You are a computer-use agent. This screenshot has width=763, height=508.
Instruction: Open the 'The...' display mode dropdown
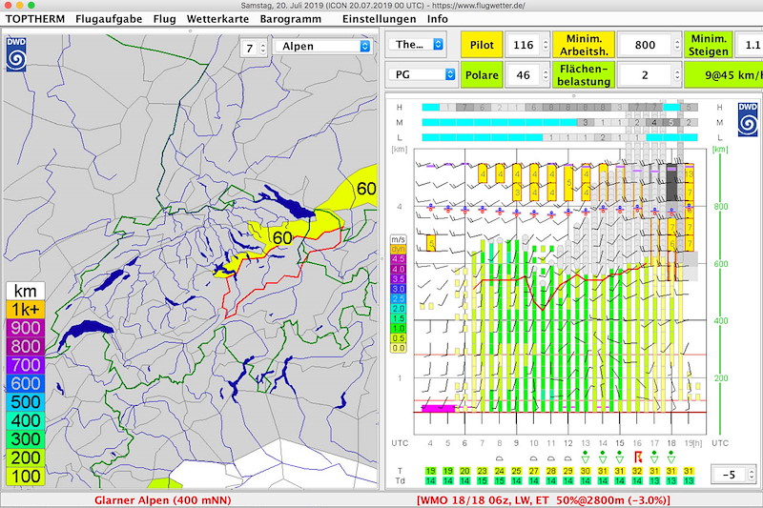pyautogui.click(x=416, y=45)
